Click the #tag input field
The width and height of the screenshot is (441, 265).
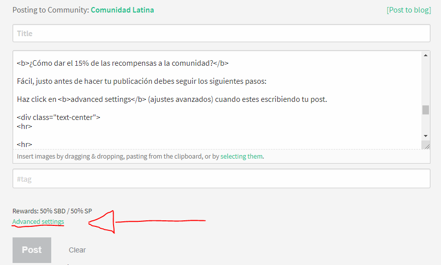[222, 179]
